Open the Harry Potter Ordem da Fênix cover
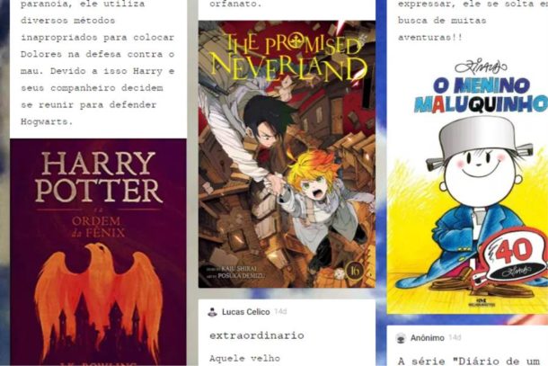The width and height of the screenshot is (548, 366). pyautogui.click(x=98, y=252)
